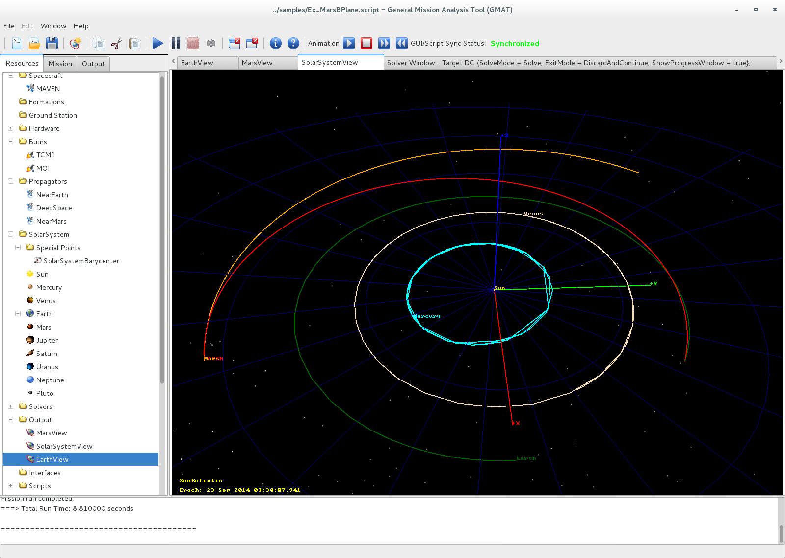Image resolution: width=785 pixels, height=558 pixels.
Task: Click the Open Script folder icon
Action: [x=34, y=43]
